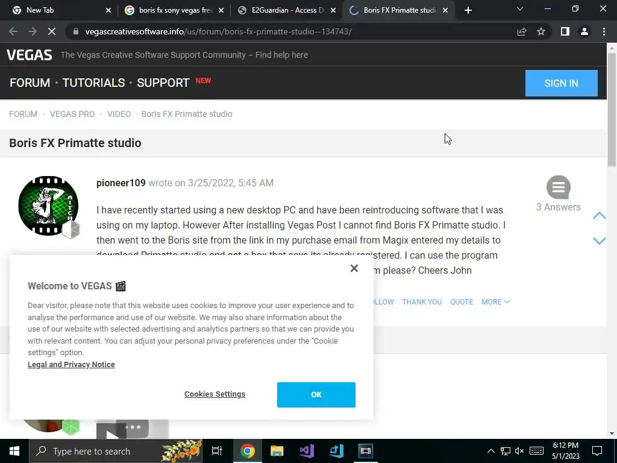Screen dimensions: 617x463
Task: Open network status tray icon
Action: (506, 451)
